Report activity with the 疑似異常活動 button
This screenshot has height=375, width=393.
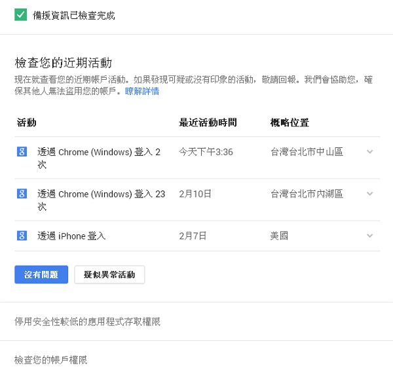109,275
